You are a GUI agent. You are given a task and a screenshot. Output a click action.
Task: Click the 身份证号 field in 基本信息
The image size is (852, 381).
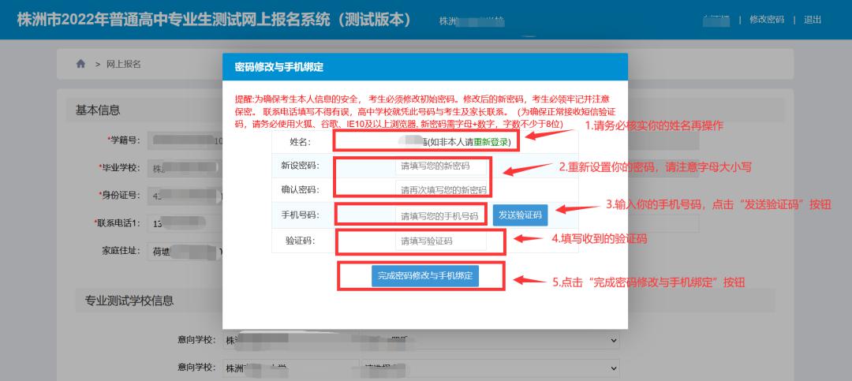[x=185, y=195]
